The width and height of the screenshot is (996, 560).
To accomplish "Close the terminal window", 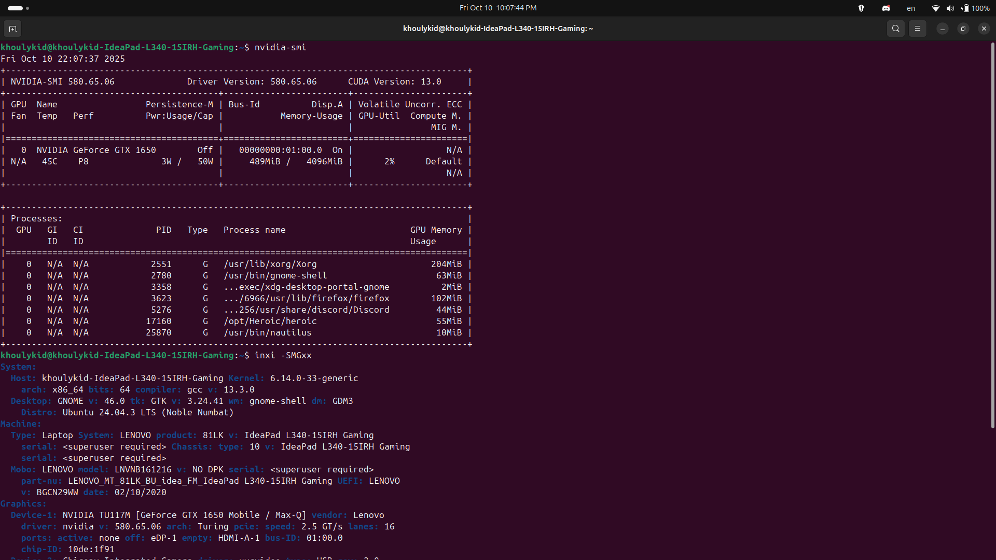I will (984, 29).
